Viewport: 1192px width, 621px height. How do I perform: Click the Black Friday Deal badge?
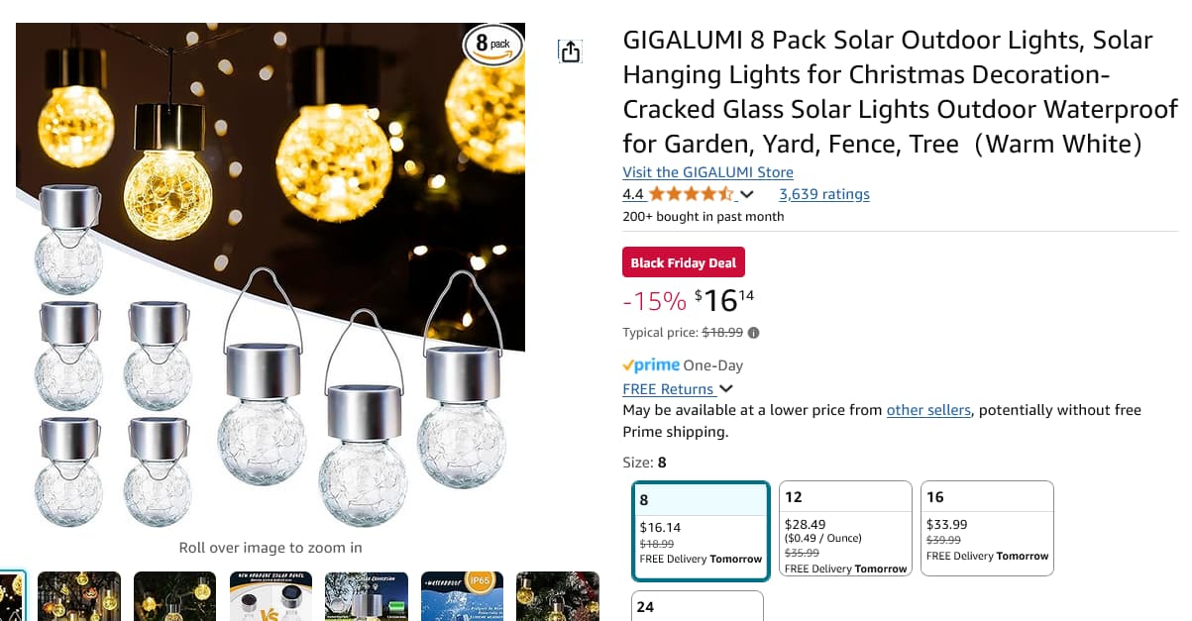(683, 262)
